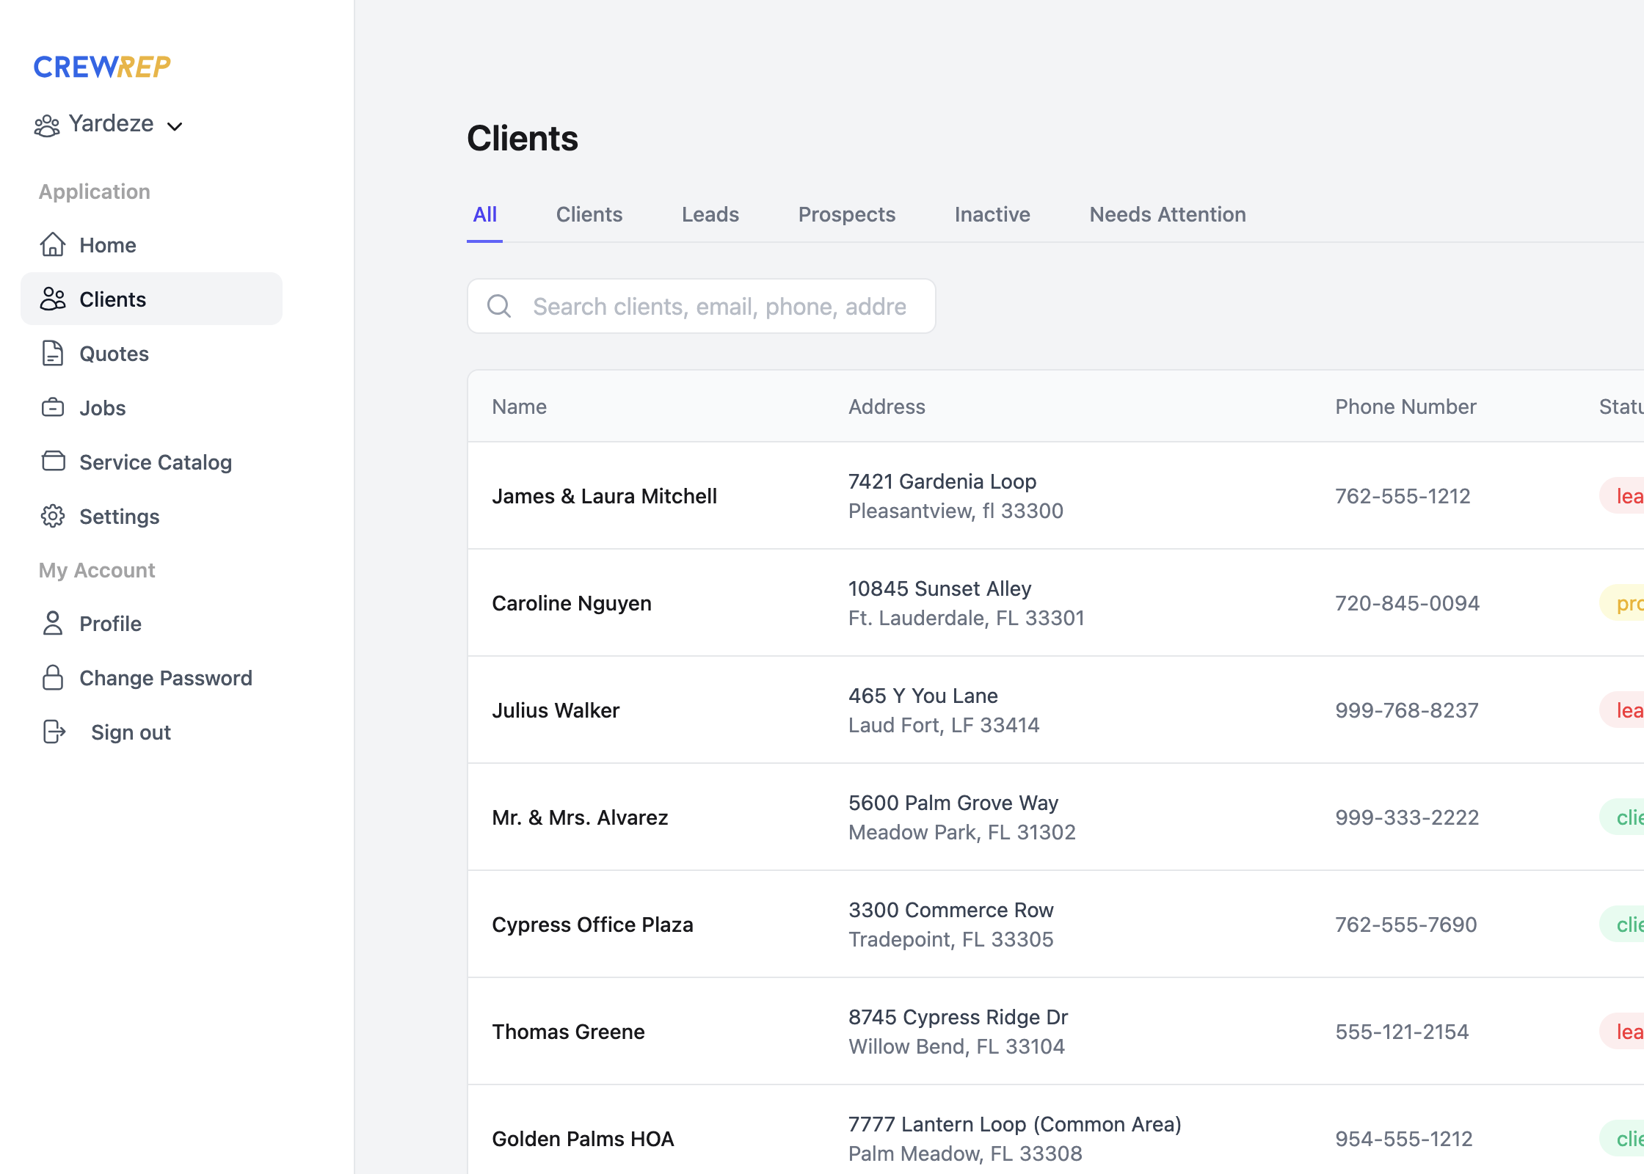This screenshot has width=1644, height=1174.
Task: Click the Jobs briefcase icon
Action: point(53,407)
